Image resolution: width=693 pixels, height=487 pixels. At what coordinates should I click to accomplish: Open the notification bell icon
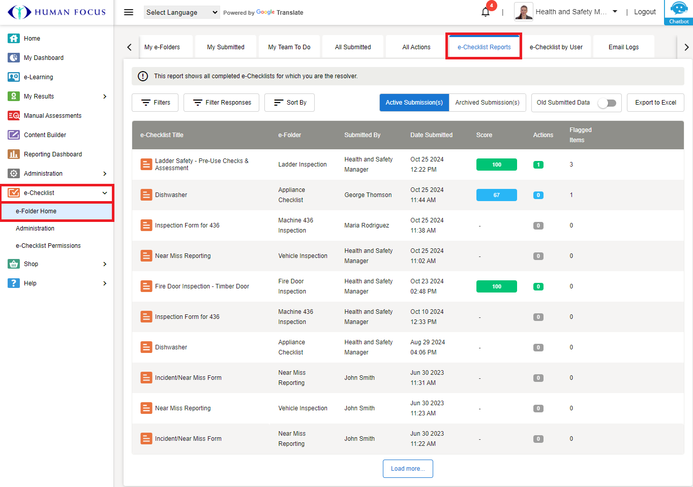(486, 12)
